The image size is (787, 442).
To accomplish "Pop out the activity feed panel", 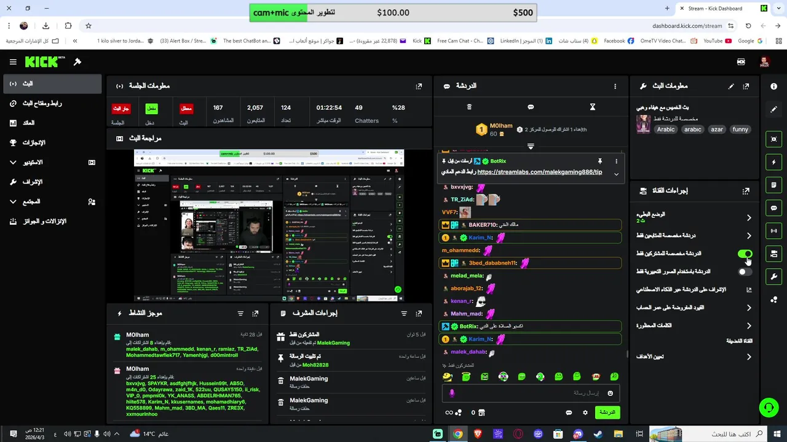I will pyautogui.click(x=255, y=313).
